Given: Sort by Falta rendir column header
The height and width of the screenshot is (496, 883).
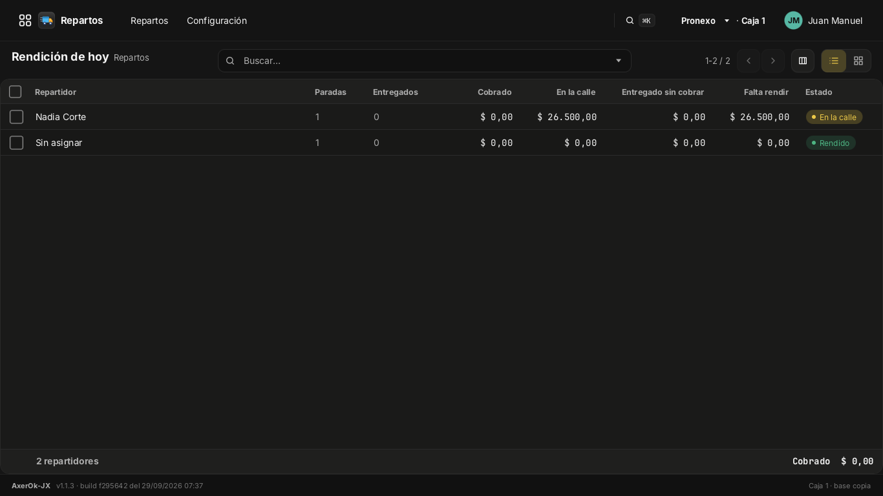Looking at the screenshot, I should coord(766,92).
